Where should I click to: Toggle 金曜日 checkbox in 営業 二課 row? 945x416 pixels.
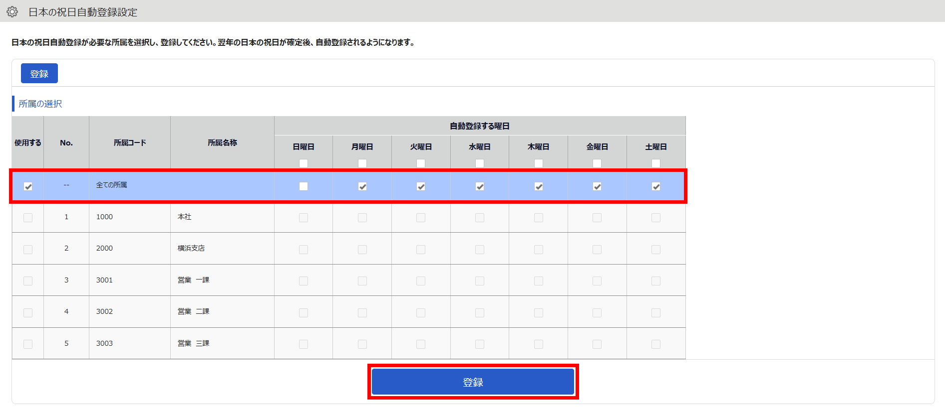click(x=597, y=312)
